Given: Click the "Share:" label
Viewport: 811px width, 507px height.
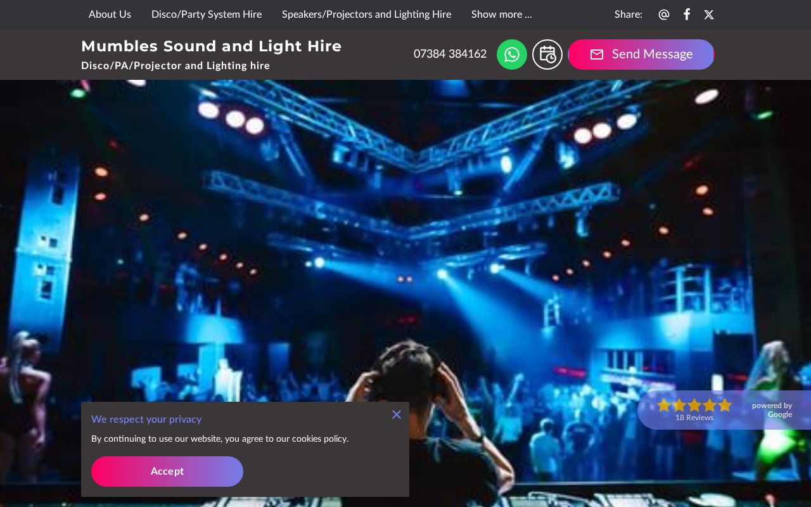Looking at the screenshot, I should point(629,14).
